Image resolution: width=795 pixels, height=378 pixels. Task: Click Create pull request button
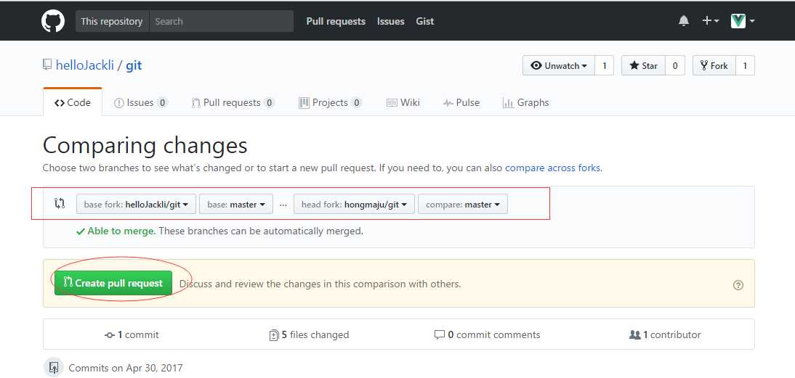pos(113,283)
